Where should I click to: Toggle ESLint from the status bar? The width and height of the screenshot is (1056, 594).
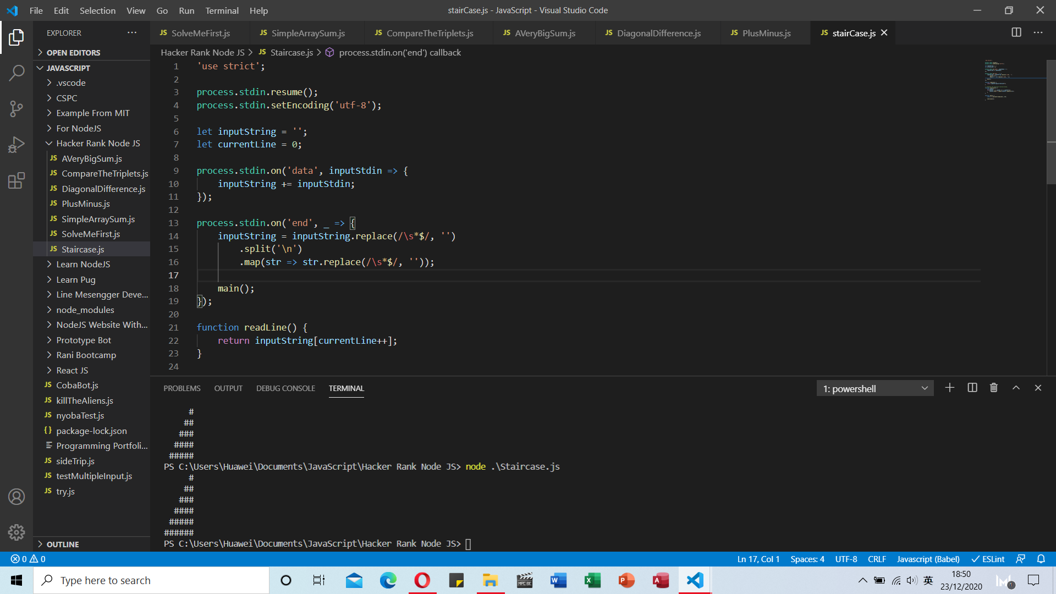(x=988, y=558)
